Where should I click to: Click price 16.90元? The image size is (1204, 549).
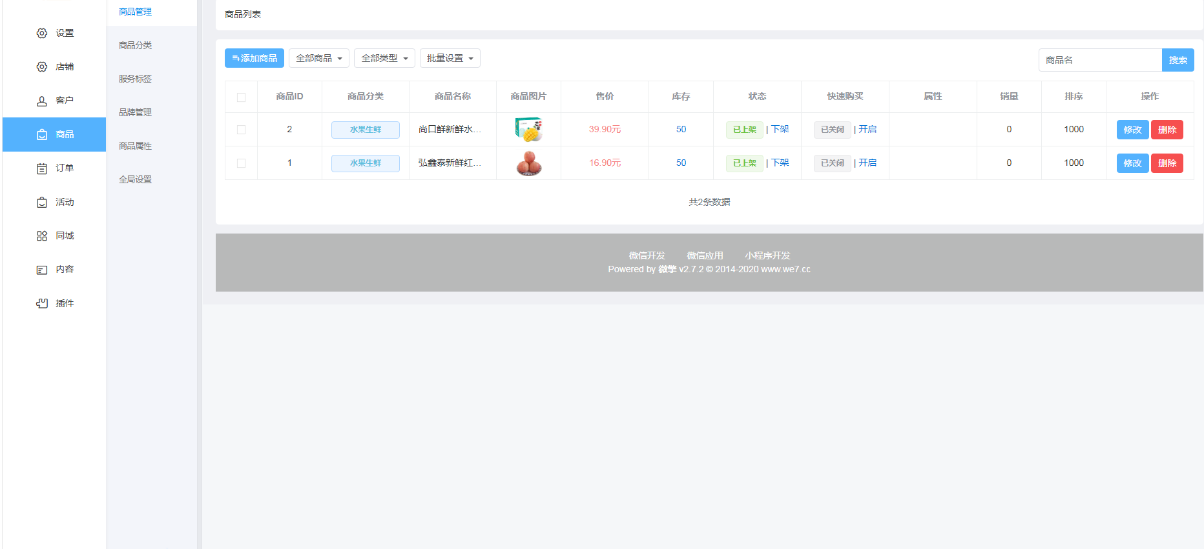point(605,163)
